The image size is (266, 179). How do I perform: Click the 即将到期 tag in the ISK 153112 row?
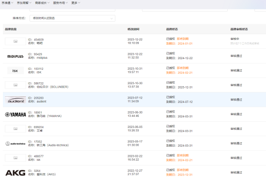point(183,68)
